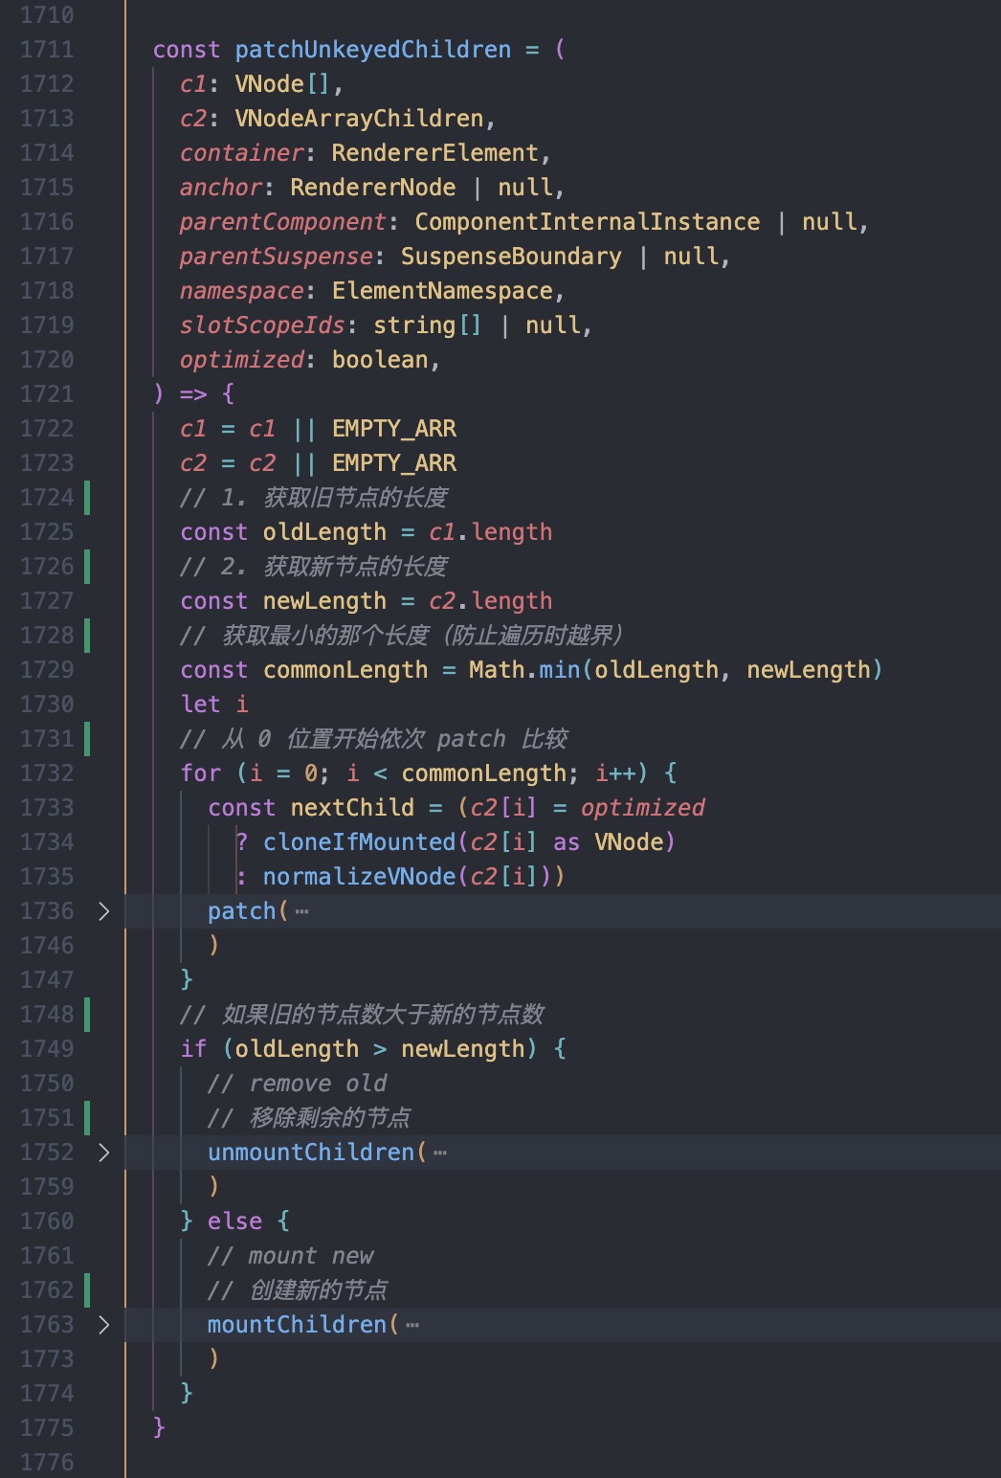This screenshot has height=1478, width=1001.
Task: Click the Math.min call's min method
Action: 559,670
